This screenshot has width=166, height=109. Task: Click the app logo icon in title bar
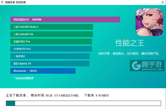[2, 2]
